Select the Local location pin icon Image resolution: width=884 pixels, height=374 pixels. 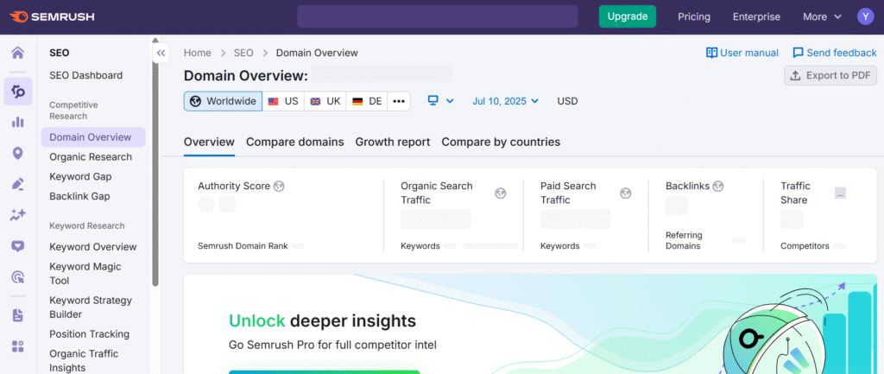(17, 154)
